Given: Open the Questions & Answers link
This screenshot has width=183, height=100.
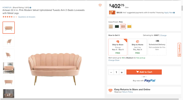Looking at the screenshot, I should pos(27,17).
